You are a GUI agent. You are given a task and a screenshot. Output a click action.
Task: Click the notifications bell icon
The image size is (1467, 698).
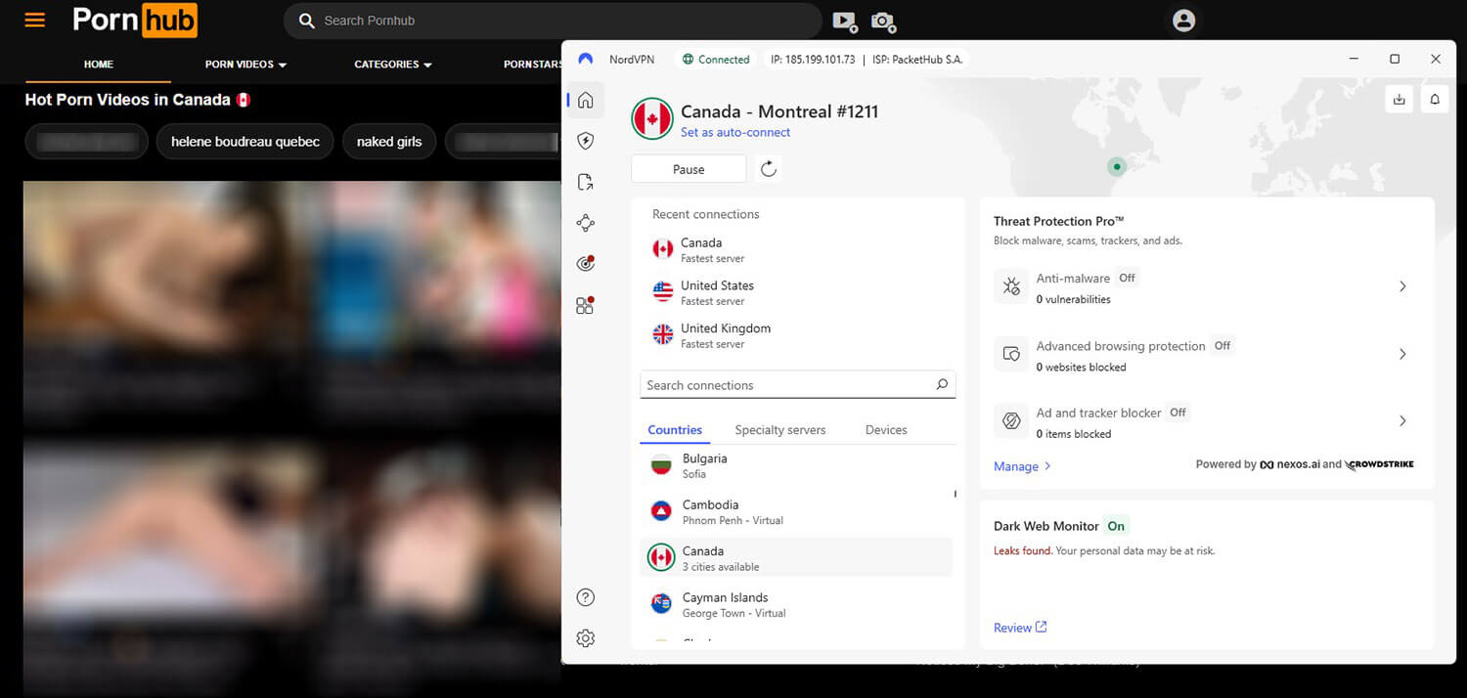[1435, 99]
